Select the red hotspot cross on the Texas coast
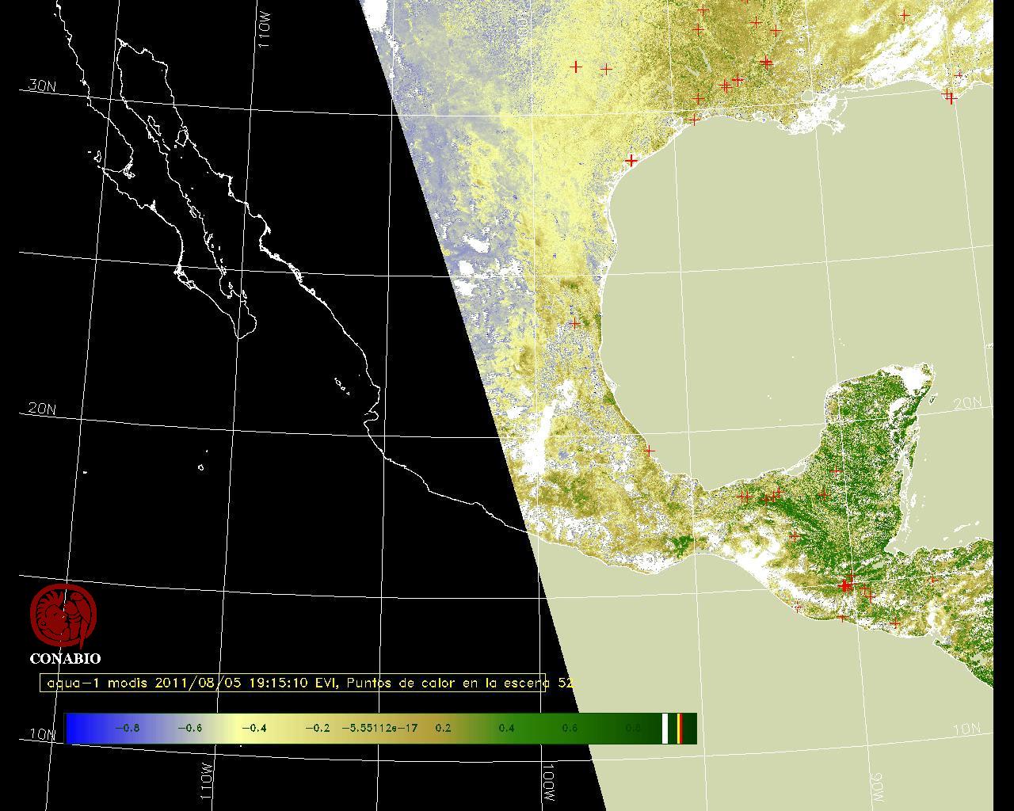 [x=631, y=161]
